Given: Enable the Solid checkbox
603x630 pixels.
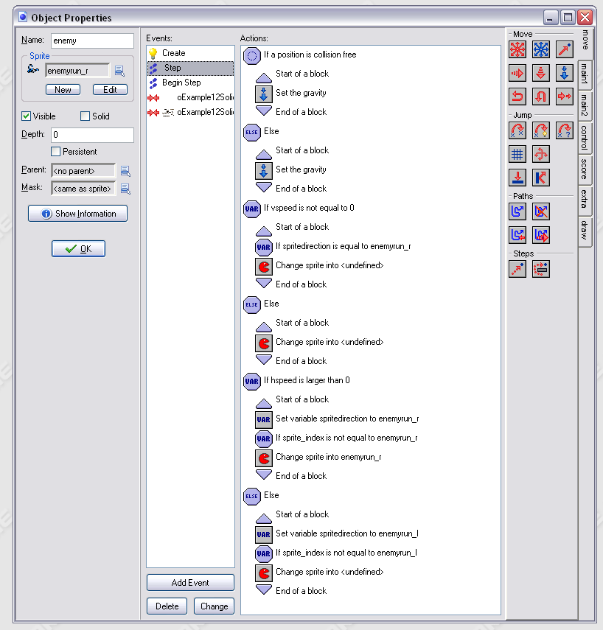Looking at the screenshot, I should coord(85,116).
